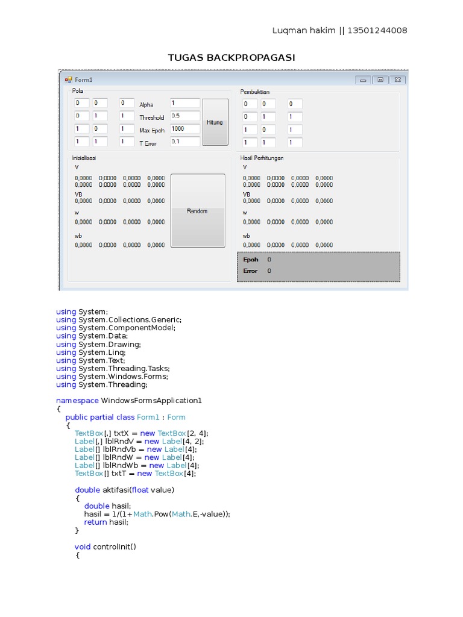Click the line 'using System.ComponentModel;'
Image resolution: width=463 pixels, height=617 pixels.
point(116,328)
